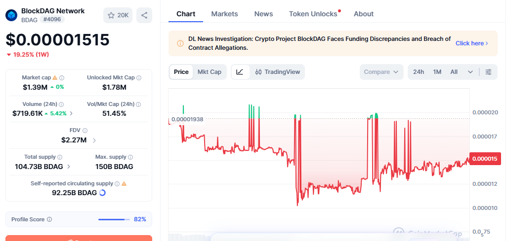Screen dimensions: 506x241
Task: Click the DL News Investigation headline text
Action: point(320,43)
